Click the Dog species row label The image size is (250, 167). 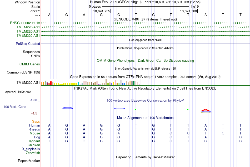coord(37,137)
